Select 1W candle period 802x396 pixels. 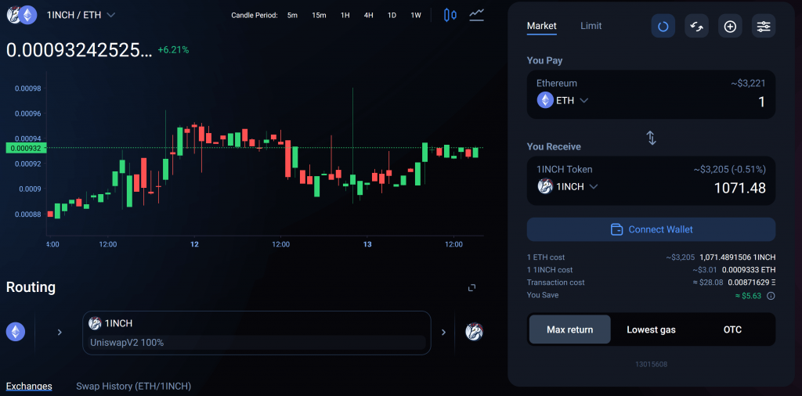(x=416, y=16)
